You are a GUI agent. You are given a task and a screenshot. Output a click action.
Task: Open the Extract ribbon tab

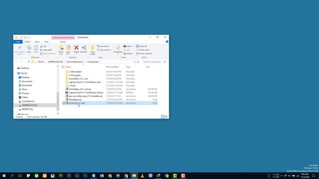click(x=63, y=42)
